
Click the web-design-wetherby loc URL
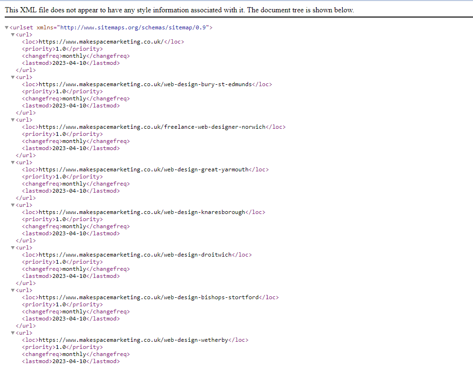134,339
